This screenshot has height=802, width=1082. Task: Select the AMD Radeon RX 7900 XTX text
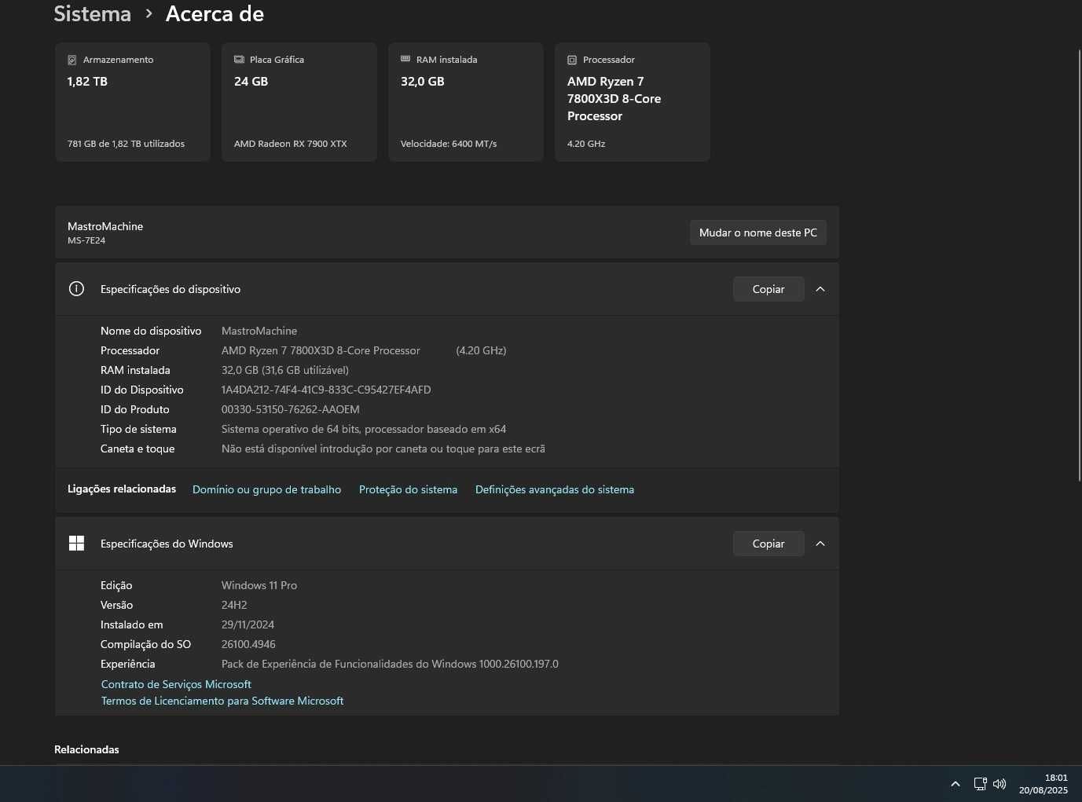click(290, 144)
